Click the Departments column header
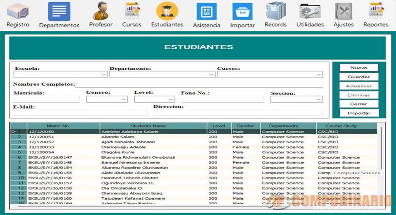This screenshot has height=215, width=396. 288,126
